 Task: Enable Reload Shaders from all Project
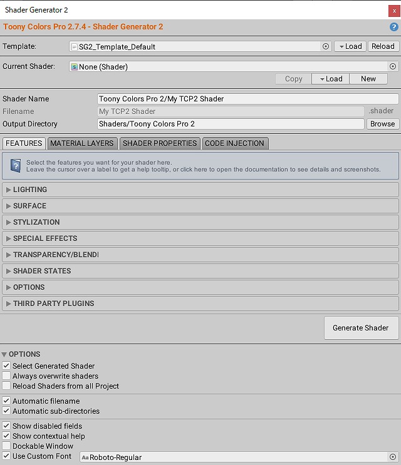(6, 386)
